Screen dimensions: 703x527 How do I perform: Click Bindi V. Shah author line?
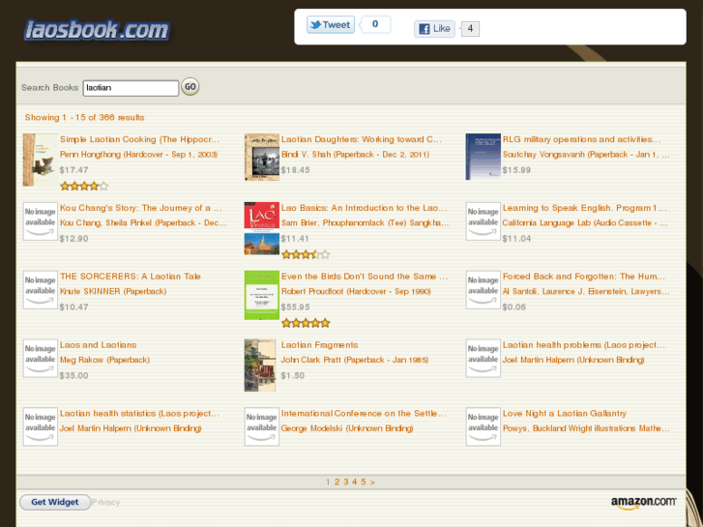point(355,155)
